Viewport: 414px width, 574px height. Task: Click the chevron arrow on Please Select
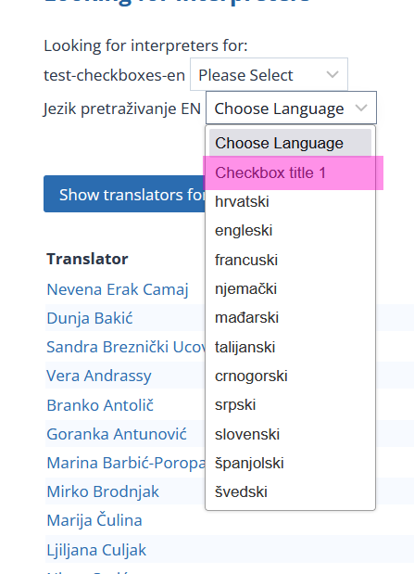point(332,75)
